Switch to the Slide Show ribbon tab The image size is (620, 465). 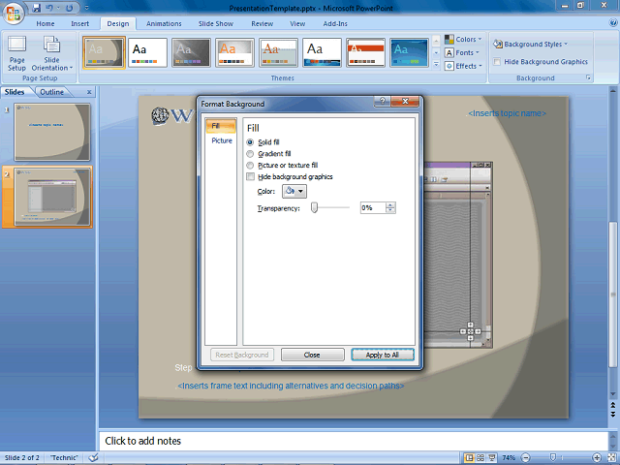216,23
